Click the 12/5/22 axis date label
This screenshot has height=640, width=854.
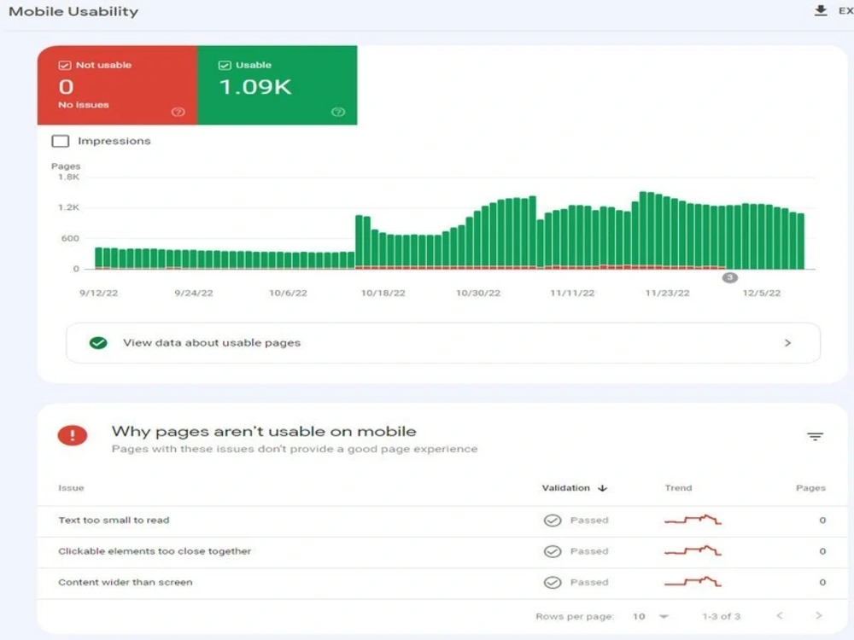pos(762,294)
